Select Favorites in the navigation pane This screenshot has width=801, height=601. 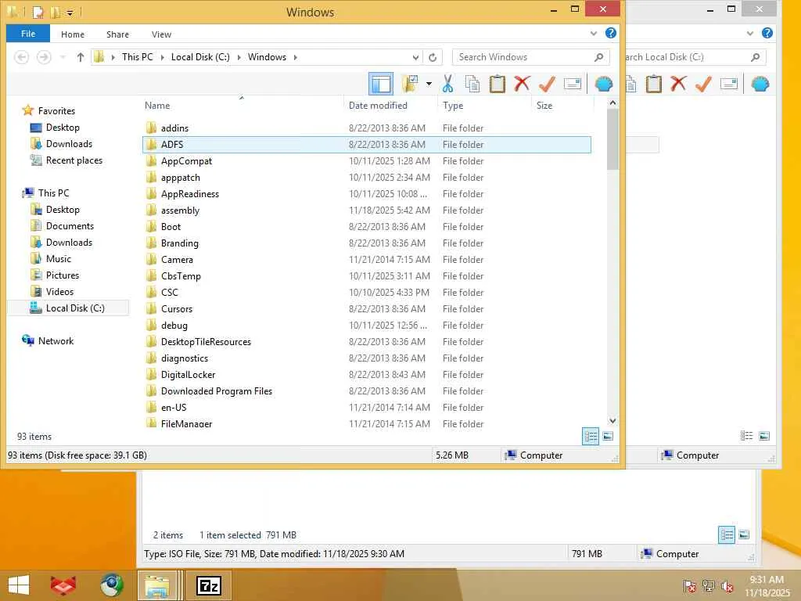pyautogui.click(x=56, y=111)
